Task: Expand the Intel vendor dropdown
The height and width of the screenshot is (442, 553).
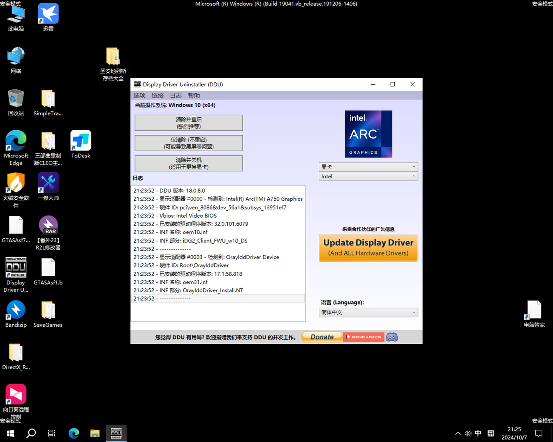Action: (368, 176)
